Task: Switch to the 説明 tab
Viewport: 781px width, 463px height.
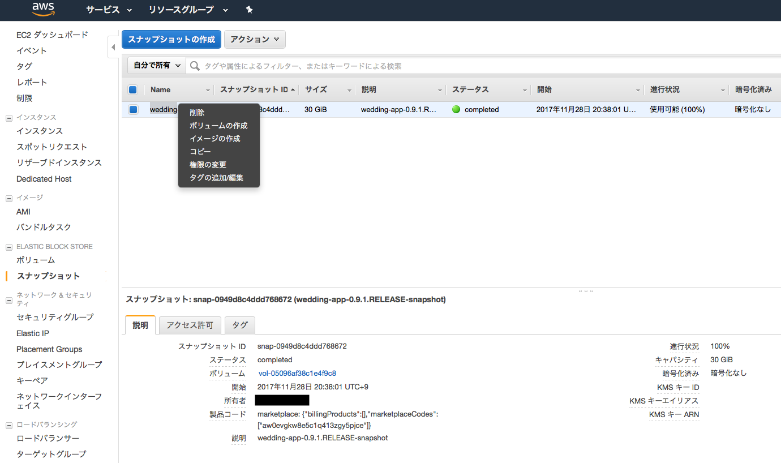Action: (x=140, y=325)
